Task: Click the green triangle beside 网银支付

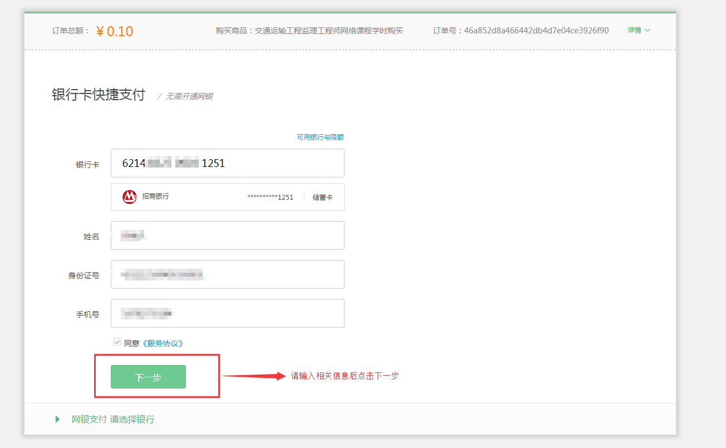Action: (57, 419)
